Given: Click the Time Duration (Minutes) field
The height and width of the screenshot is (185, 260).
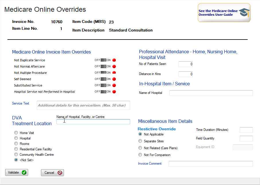Looking at the screenshot, I should (x=246, y=130).
